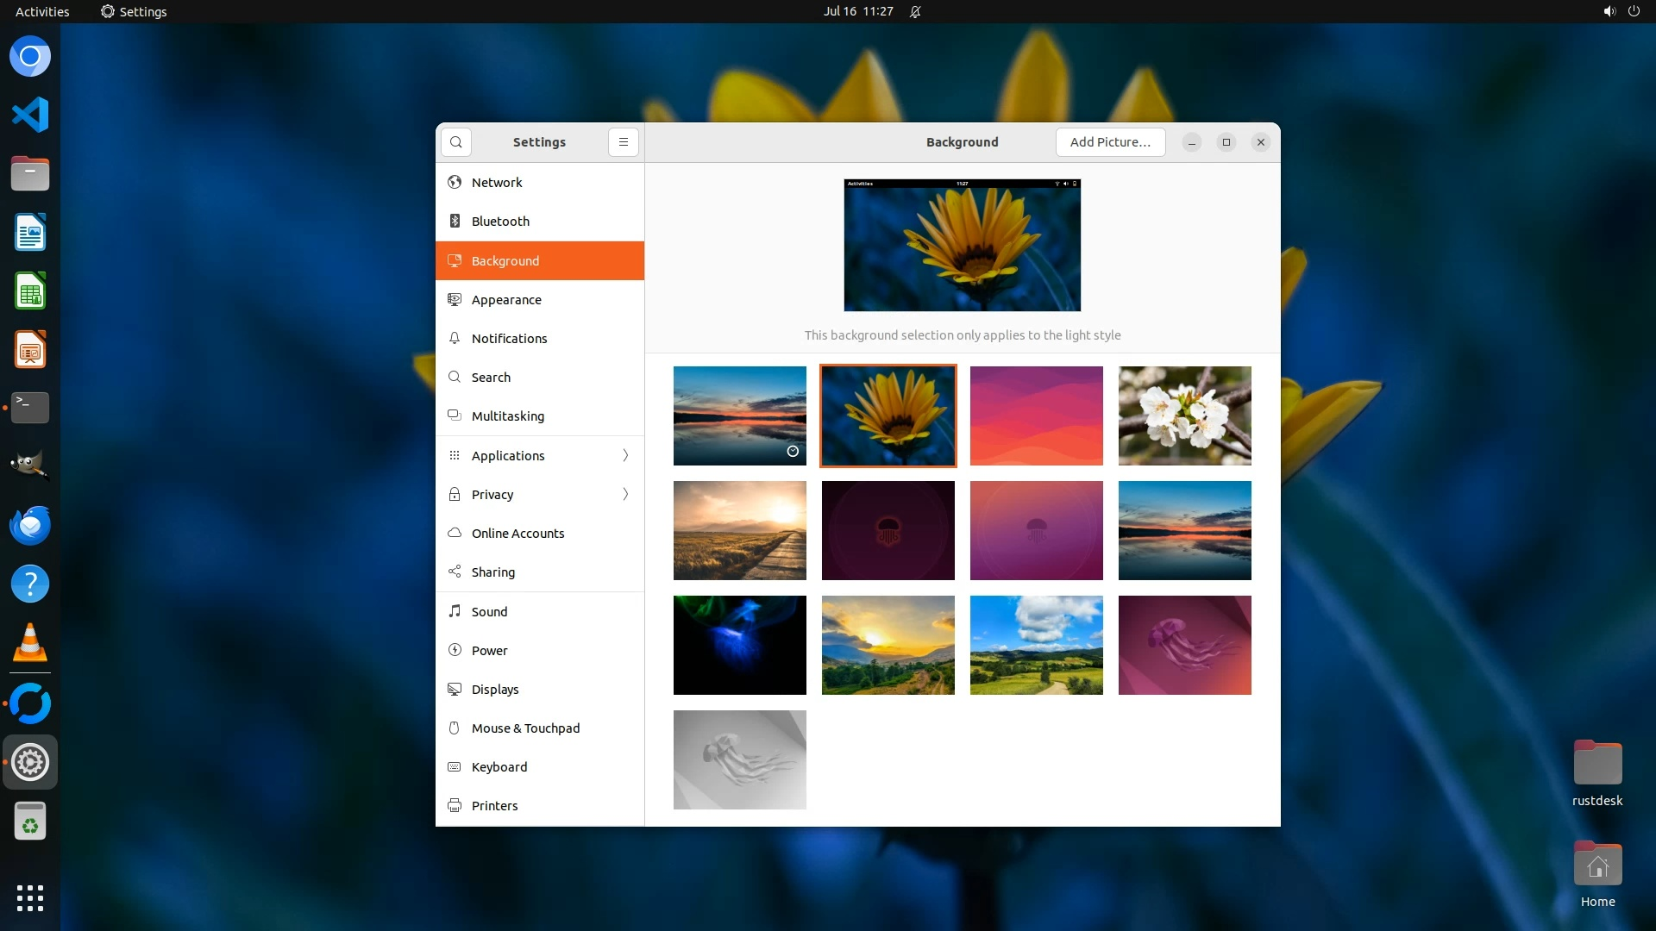Click the Sound music note icon
1656x931 pixels.
pyautogui.click(x=455, y=611)
